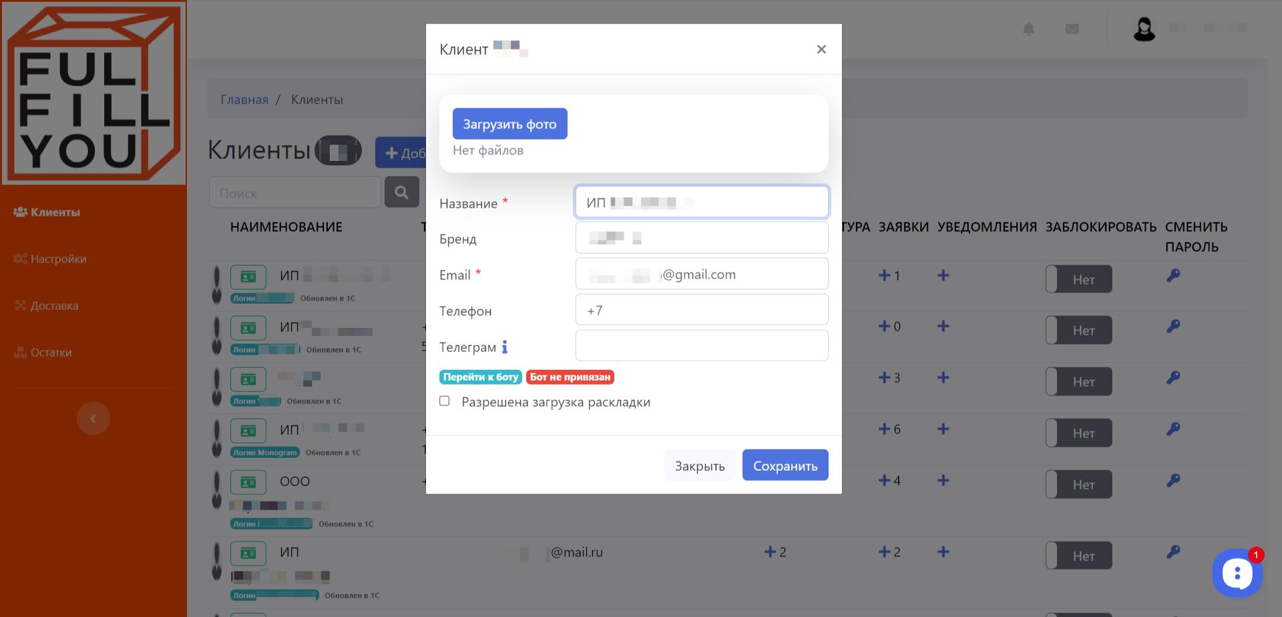
Task: Add a request for the client with 6 requests
Action: click(x=884, y=429)
